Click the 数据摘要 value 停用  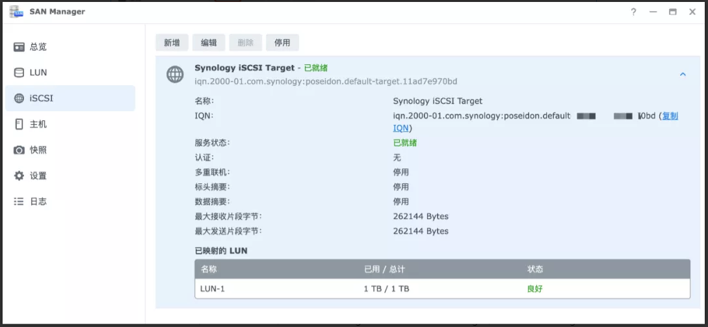[x=401, y=202]
